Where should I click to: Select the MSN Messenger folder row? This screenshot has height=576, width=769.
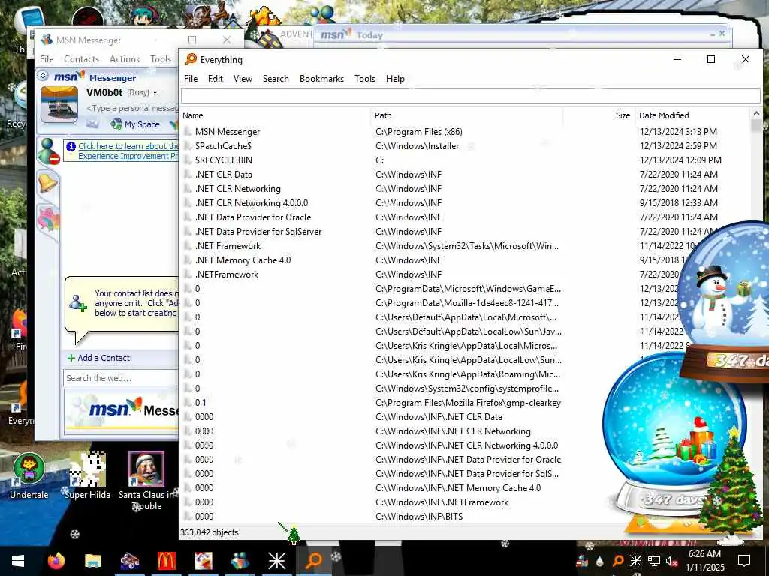(x=464, y=132)
